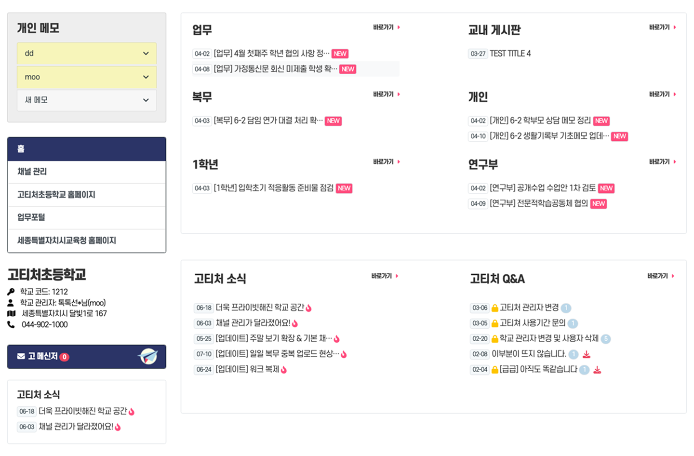Expand the 'dd' memo chevron
This screenshot has width=694, height=456.
146,54
